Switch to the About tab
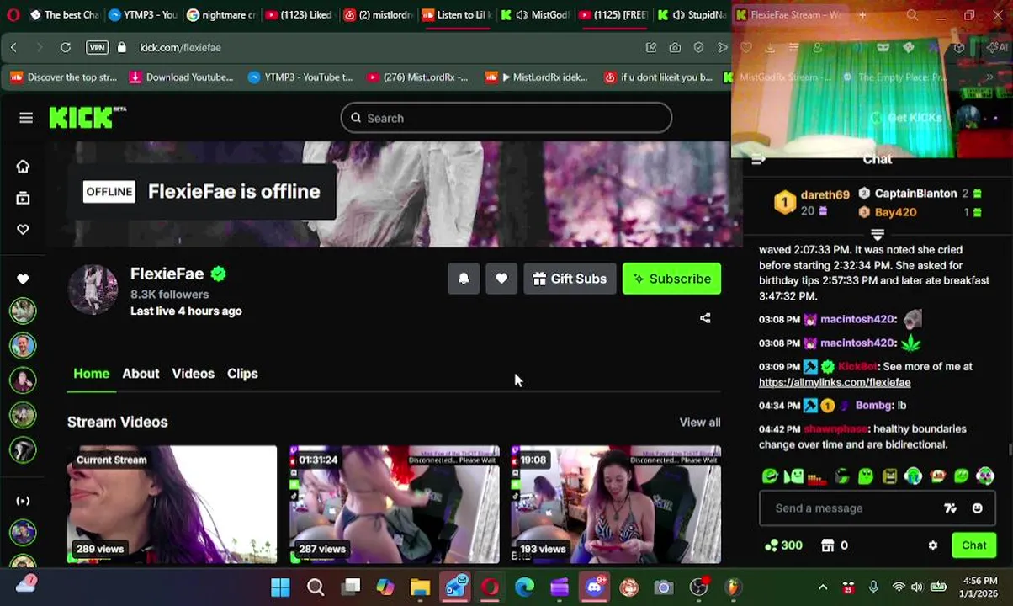 click(x=141, y=374)
